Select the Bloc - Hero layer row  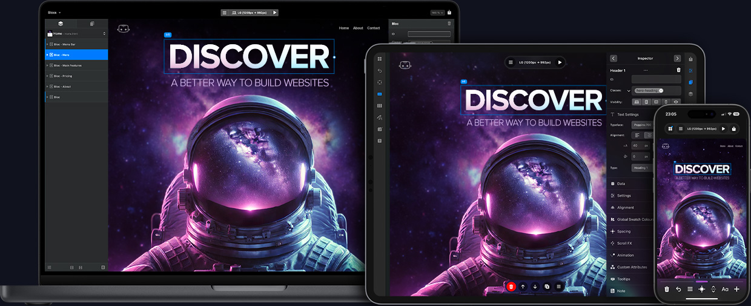coord(76,55)
